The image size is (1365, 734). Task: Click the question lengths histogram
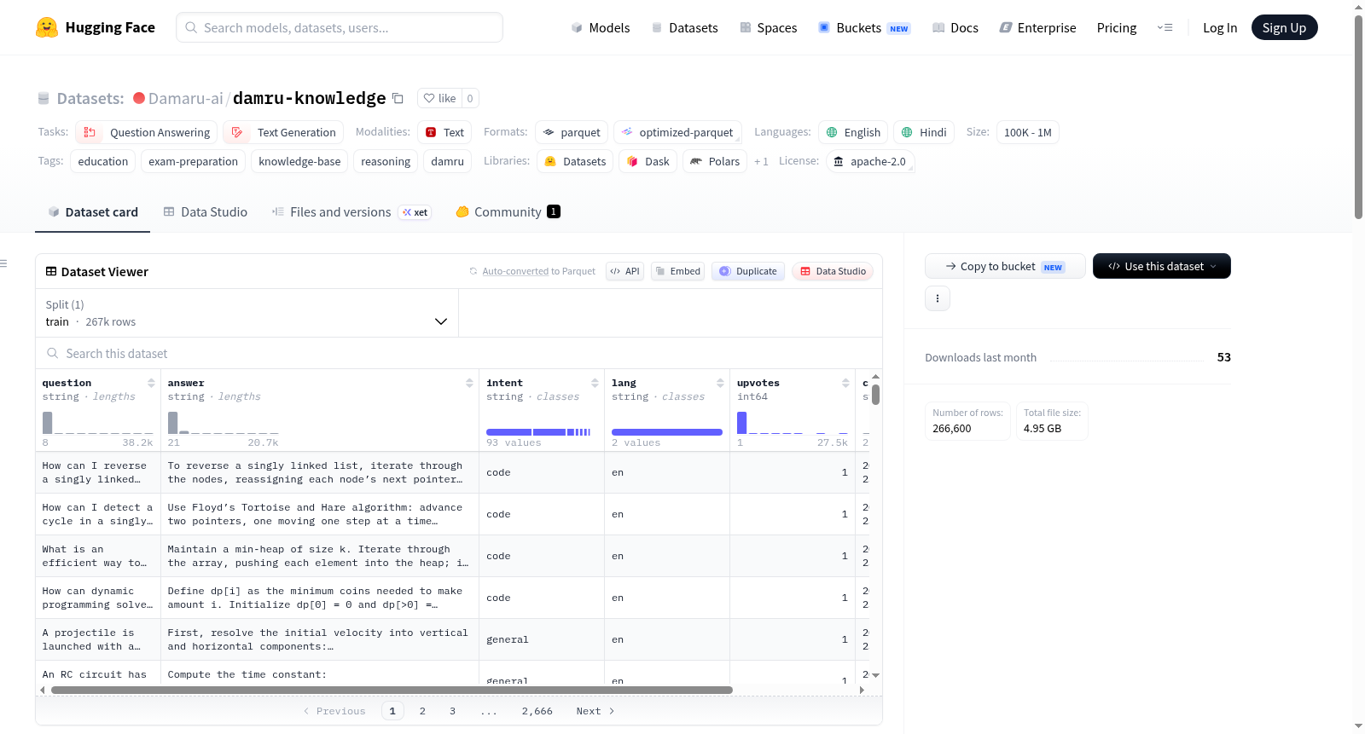click(98, 422)
